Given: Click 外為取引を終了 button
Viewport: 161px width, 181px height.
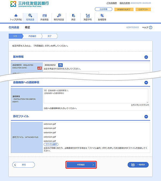Looking at the screenshot, I should pyautogui.click(x=124, y=9).
